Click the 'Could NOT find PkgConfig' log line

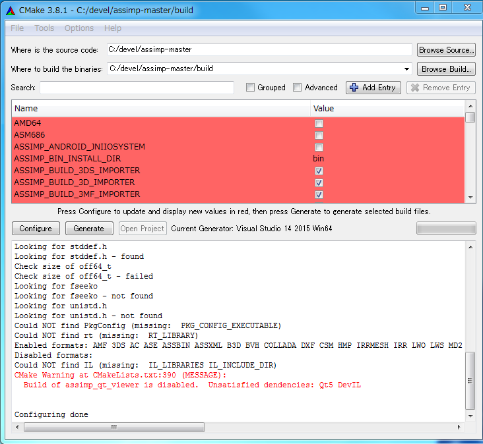point(148,325)
